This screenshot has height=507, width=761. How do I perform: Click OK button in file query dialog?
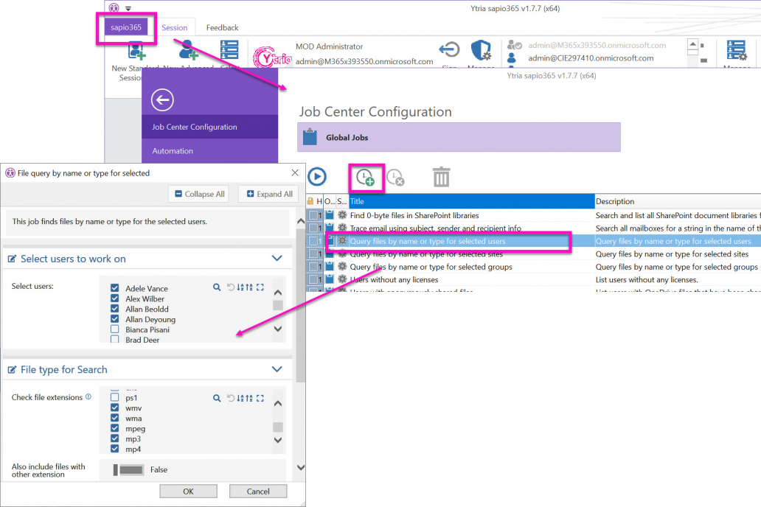[188, 491]
